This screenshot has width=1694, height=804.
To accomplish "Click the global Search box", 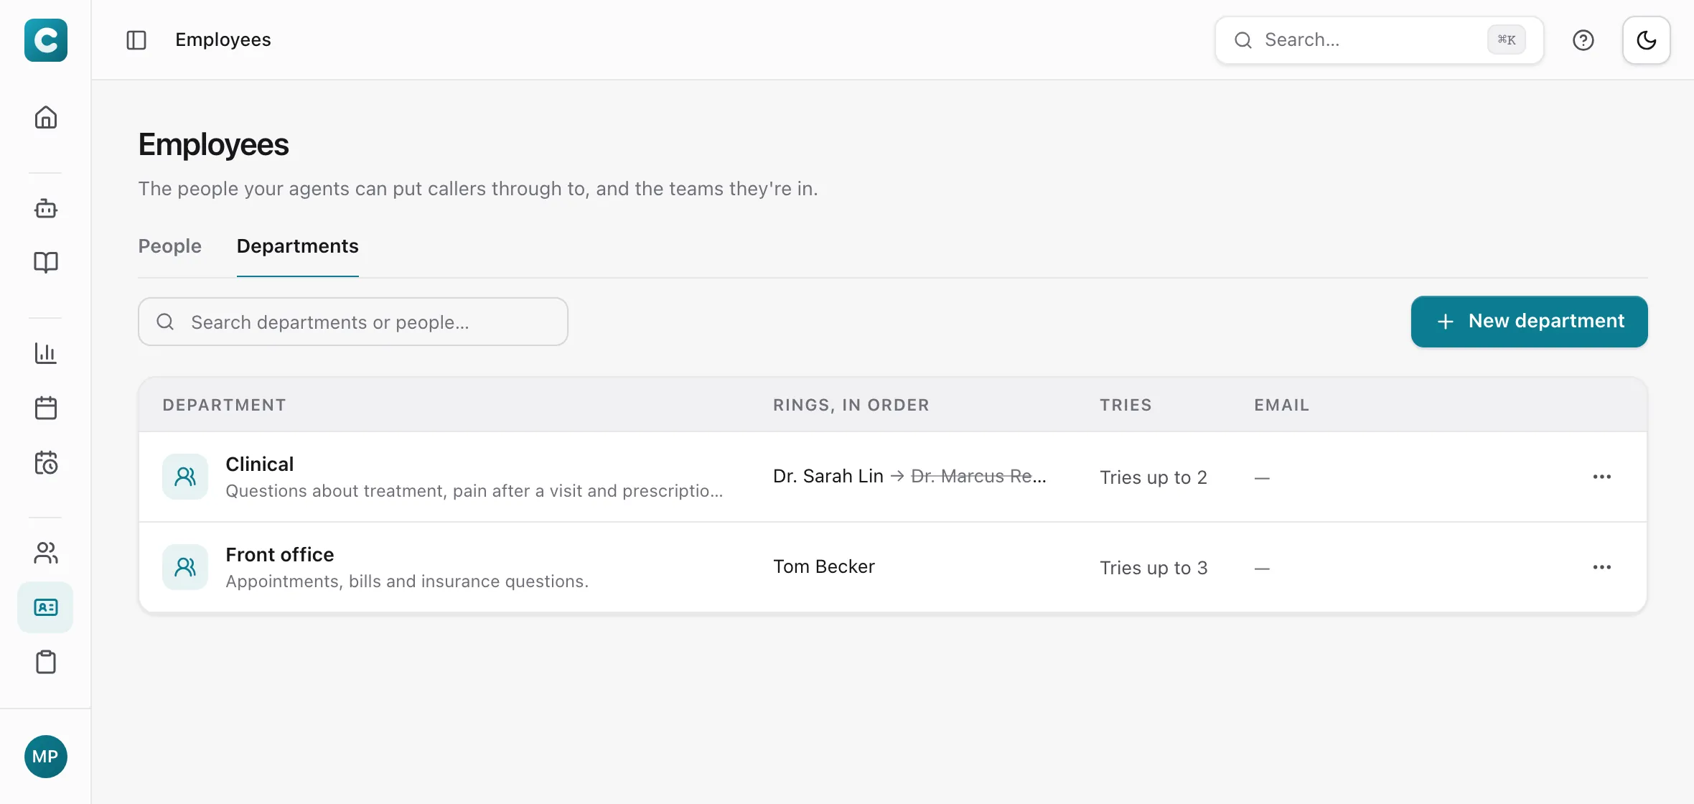I will (x=1379, y=40).
